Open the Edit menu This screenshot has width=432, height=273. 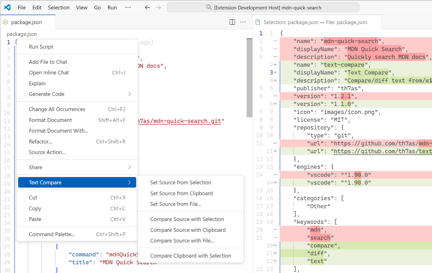[x=37, y=7]
